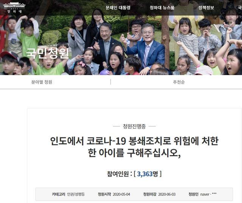Click the 청원마감 field label
The width and height of the screenshot is (242, 203).
click(x=150, y=194)
